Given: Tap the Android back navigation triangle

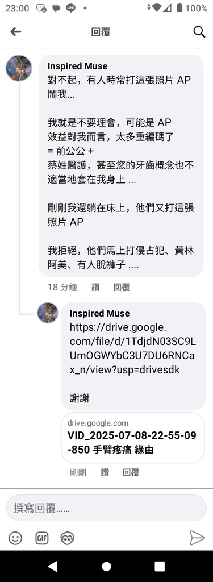Looking at the screenshot, I should click(53, 566).
